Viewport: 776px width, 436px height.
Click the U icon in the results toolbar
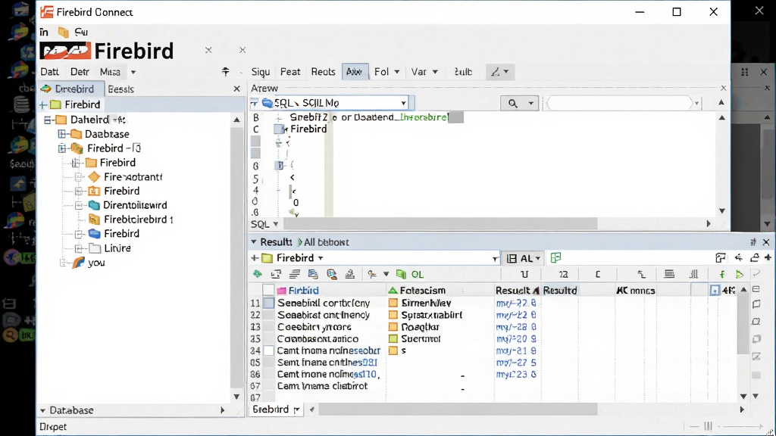pyautogui.click(x=524, y=274)
